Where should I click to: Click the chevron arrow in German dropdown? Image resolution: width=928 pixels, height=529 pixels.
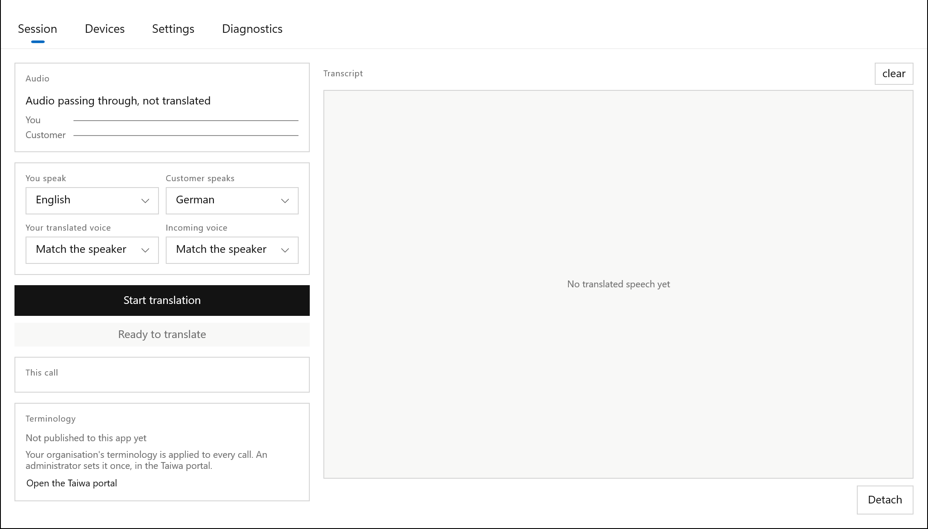coord(285,201)
